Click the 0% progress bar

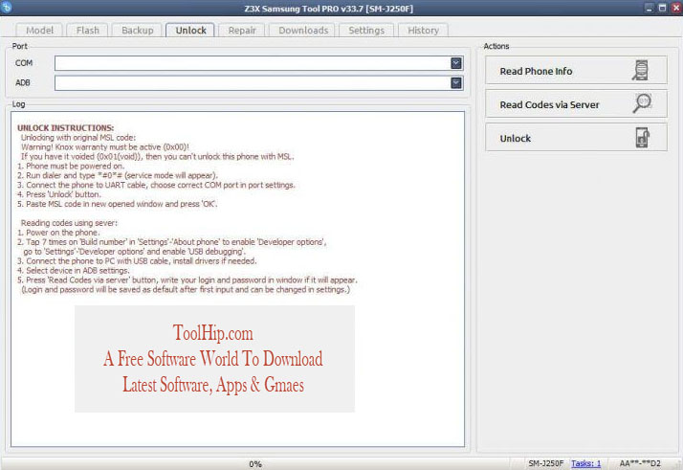point(255,464)
